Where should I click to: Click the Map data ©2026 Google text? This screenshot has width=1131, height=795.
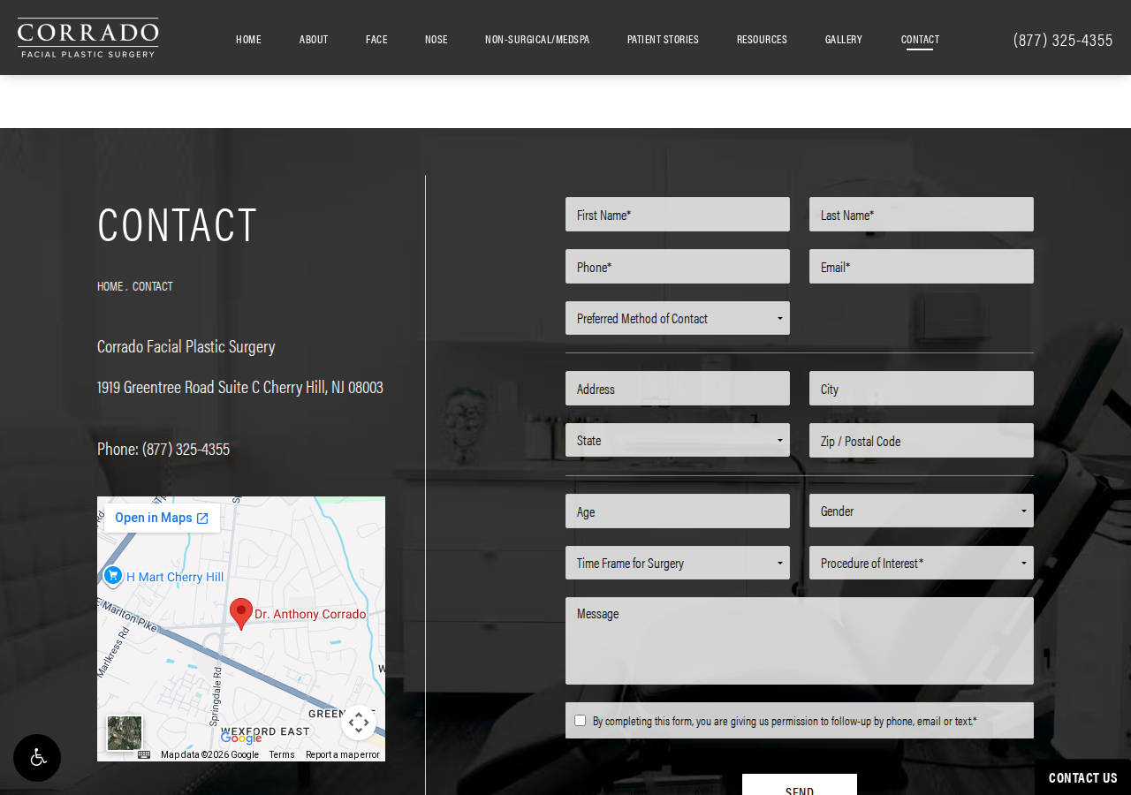pos(209,754)
